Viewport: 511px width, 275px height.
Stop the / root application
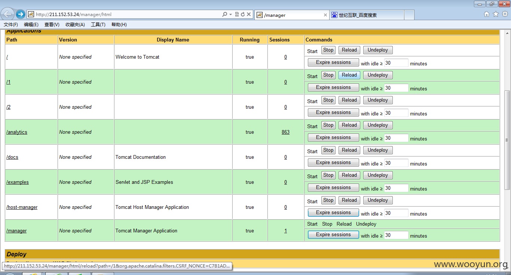328,50
